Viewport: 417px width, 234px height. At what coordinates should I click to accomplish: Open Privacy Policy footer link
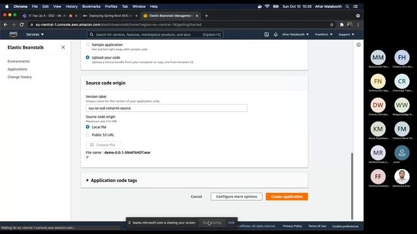point(293,226)
